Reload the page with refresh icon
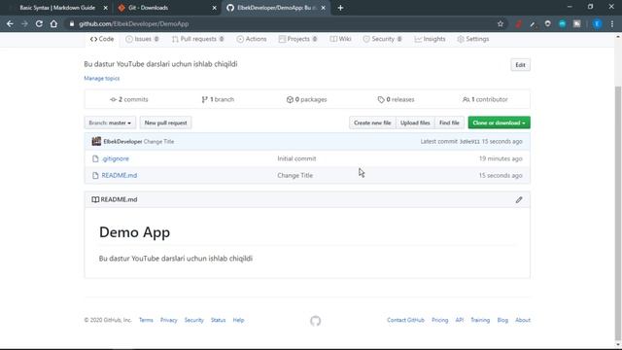Viewport: 622px width, 350px height. coord(39,23)
